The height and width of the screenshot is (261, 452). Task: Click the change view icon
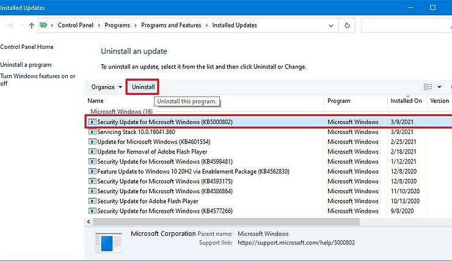pyautogui.click(x=428, y=87)
